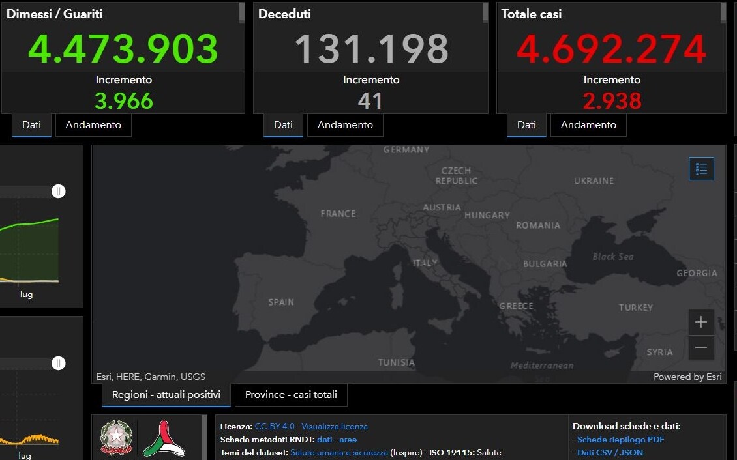Select Dati tab under Deceduti panel
This screenshot has height=460, width=737.
[283, 125]
